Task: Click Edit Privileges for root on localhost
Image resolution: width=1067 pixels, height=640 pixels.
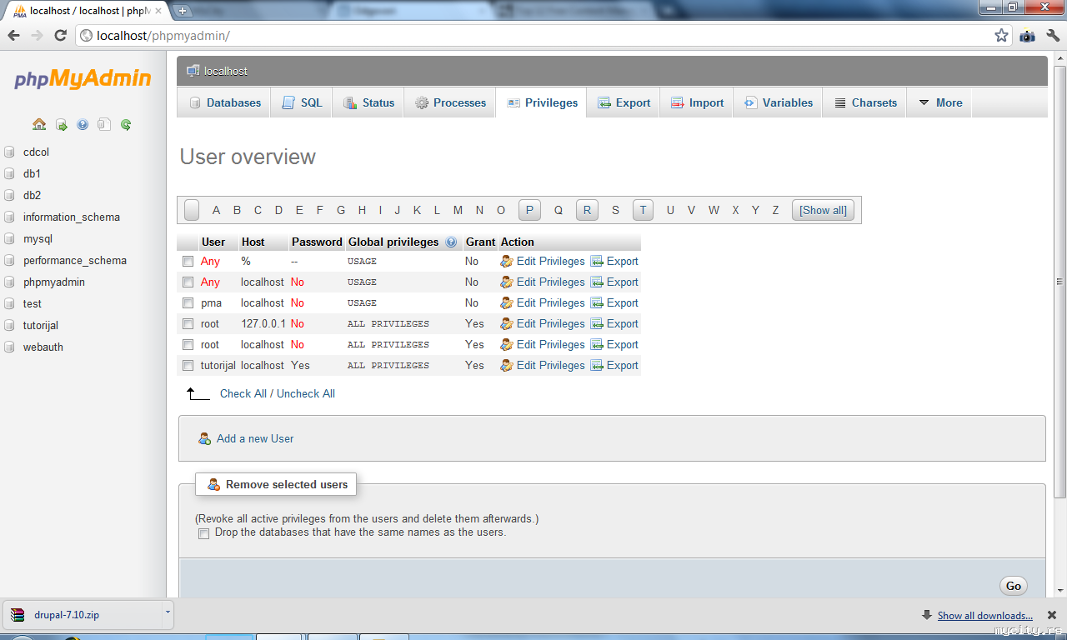Action: coord(543,345)
